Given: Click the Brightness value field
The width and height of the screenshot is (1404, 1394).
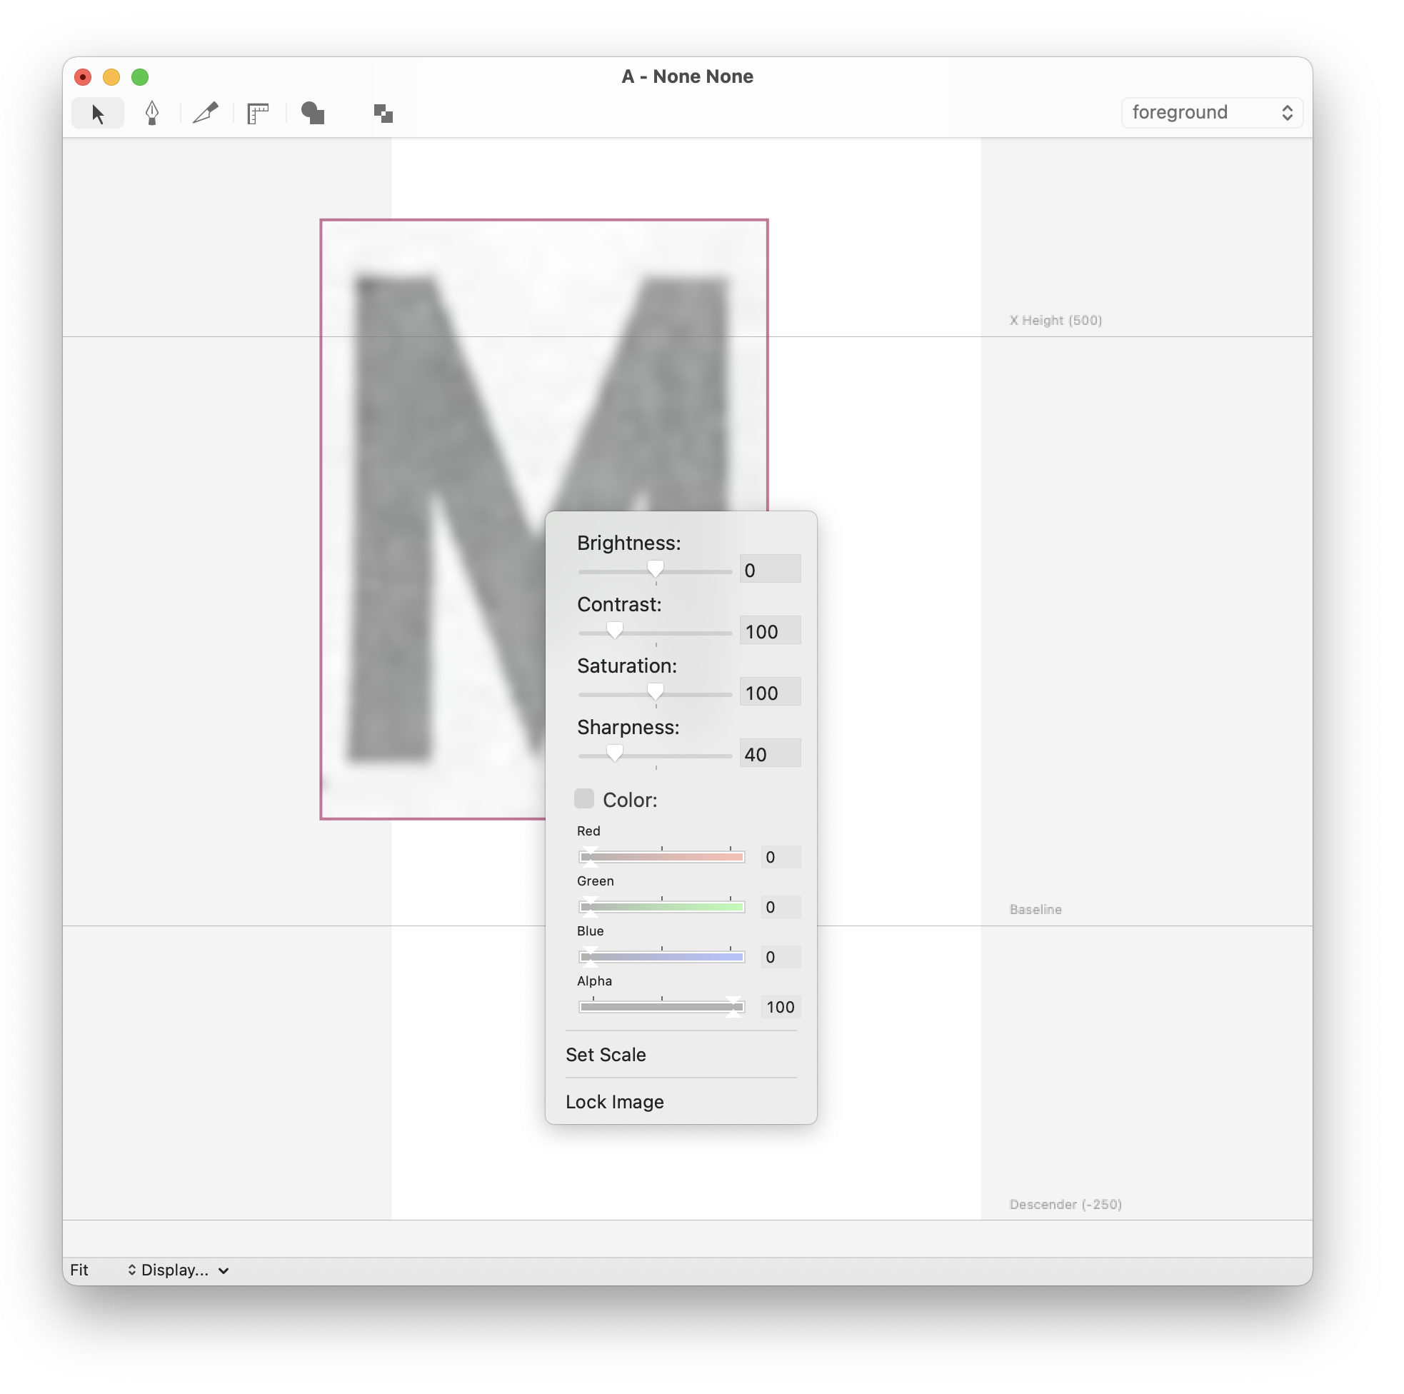Looking at the screenshot, I should coord(771,570).
